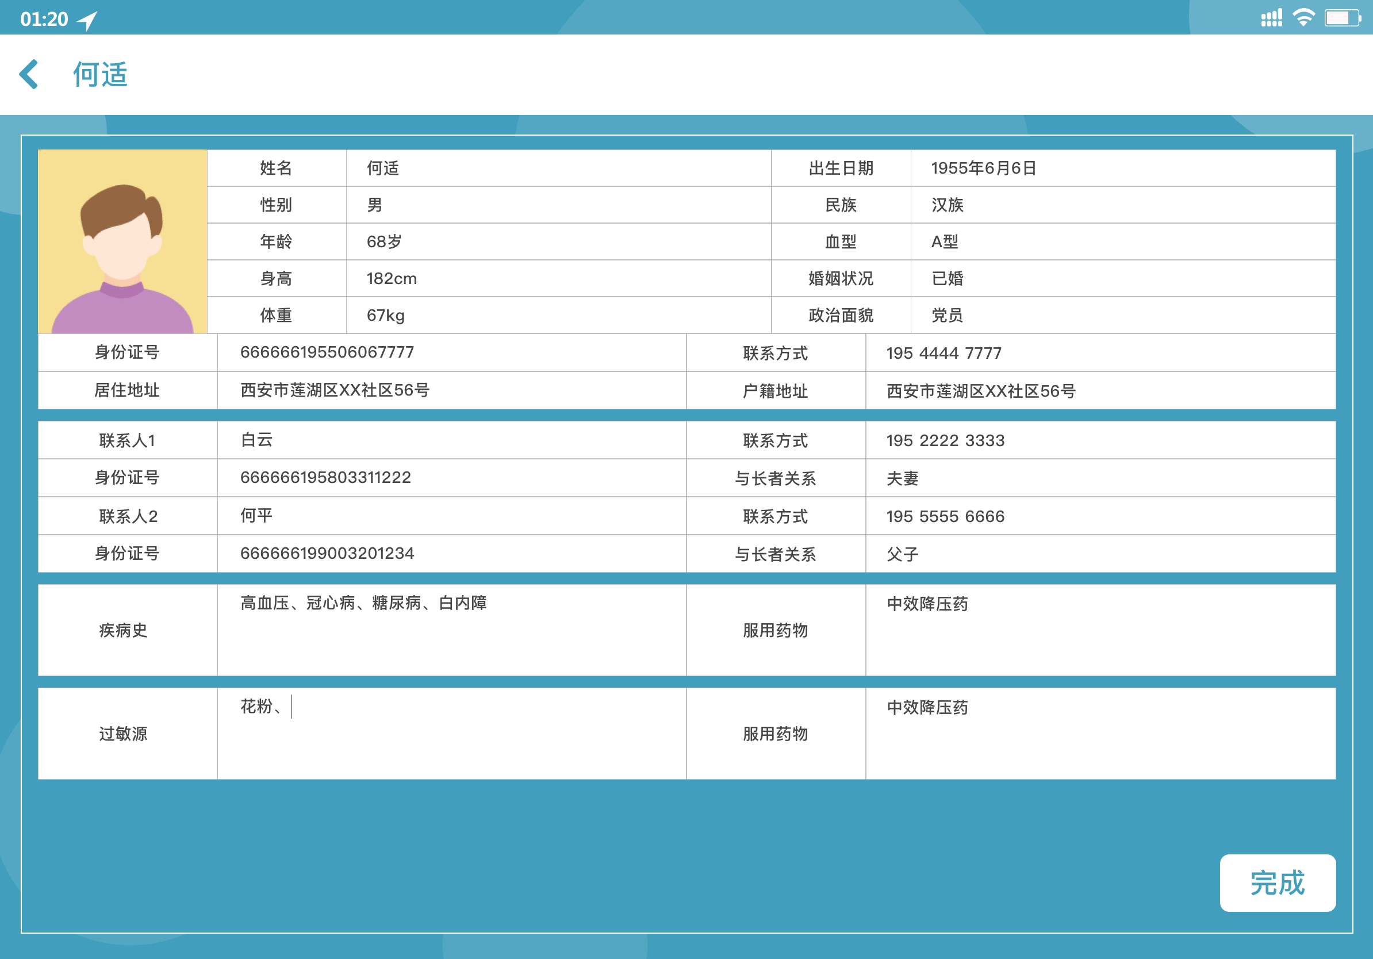Select marital status 已婚

(947, 279)
